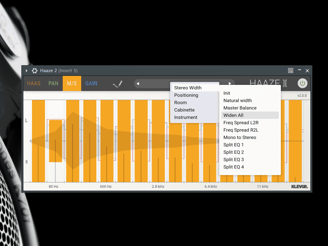Pick the Split EQ 3 preset

tap(233, 159)
